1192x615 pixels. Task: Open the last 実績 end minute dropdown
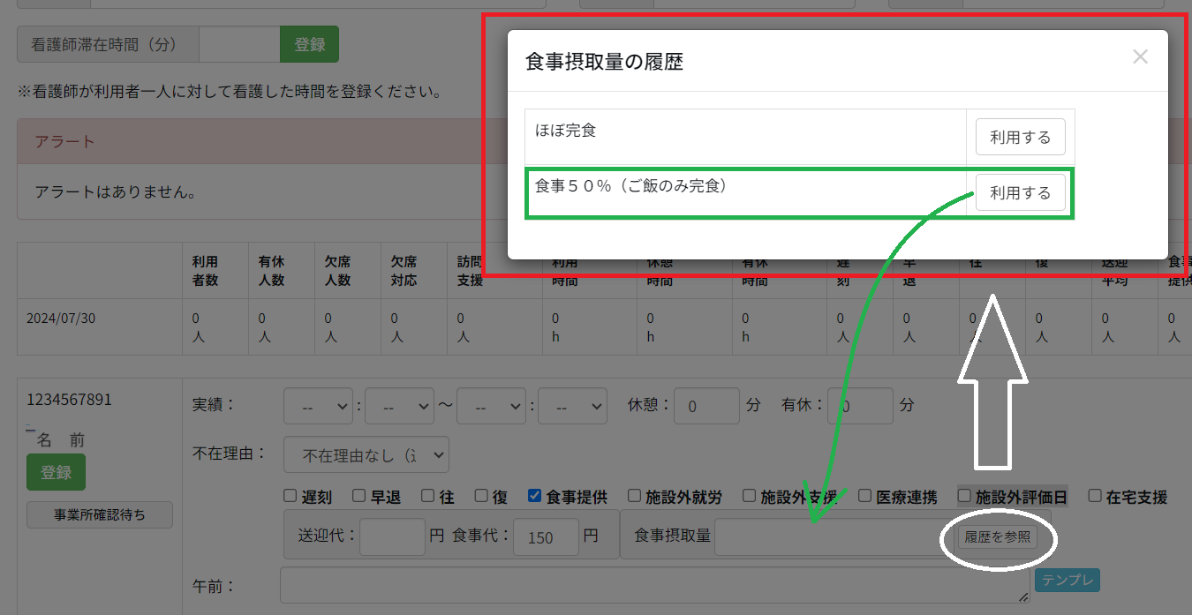pyautogui.click(x=572, y=407)
